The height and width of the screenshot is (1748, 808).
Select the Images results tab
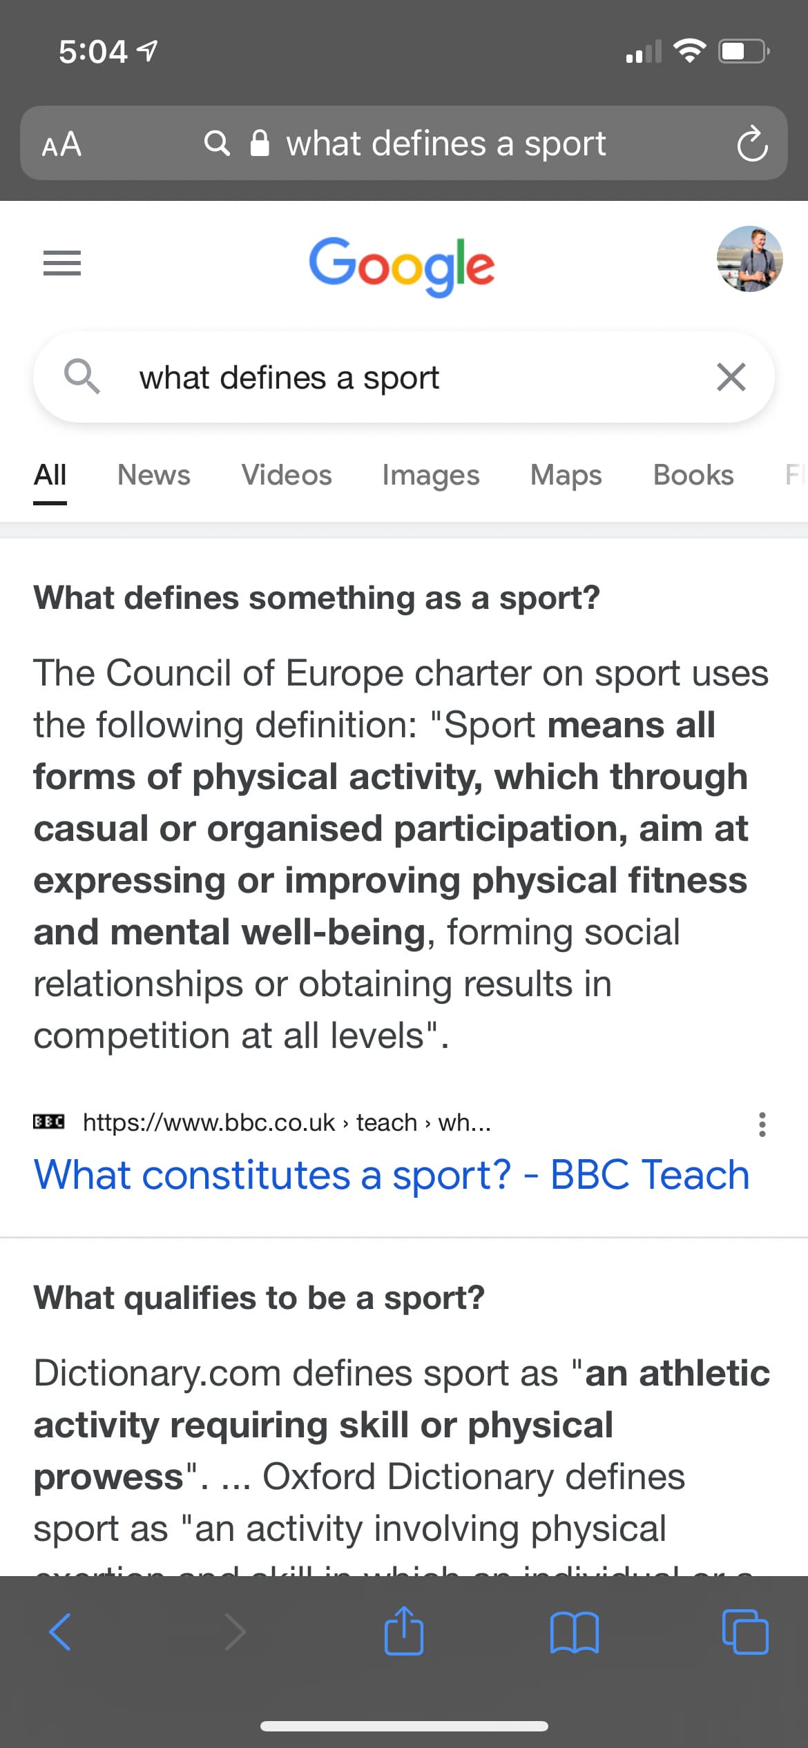431,475
